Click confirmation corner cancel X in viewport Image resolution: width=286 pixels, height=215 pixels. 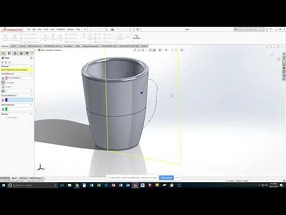pyautogui.click(x=279, y=59)
